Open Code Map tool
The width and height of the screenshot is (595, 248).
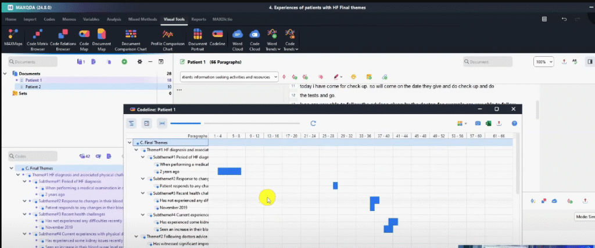[x=84, y=39]
